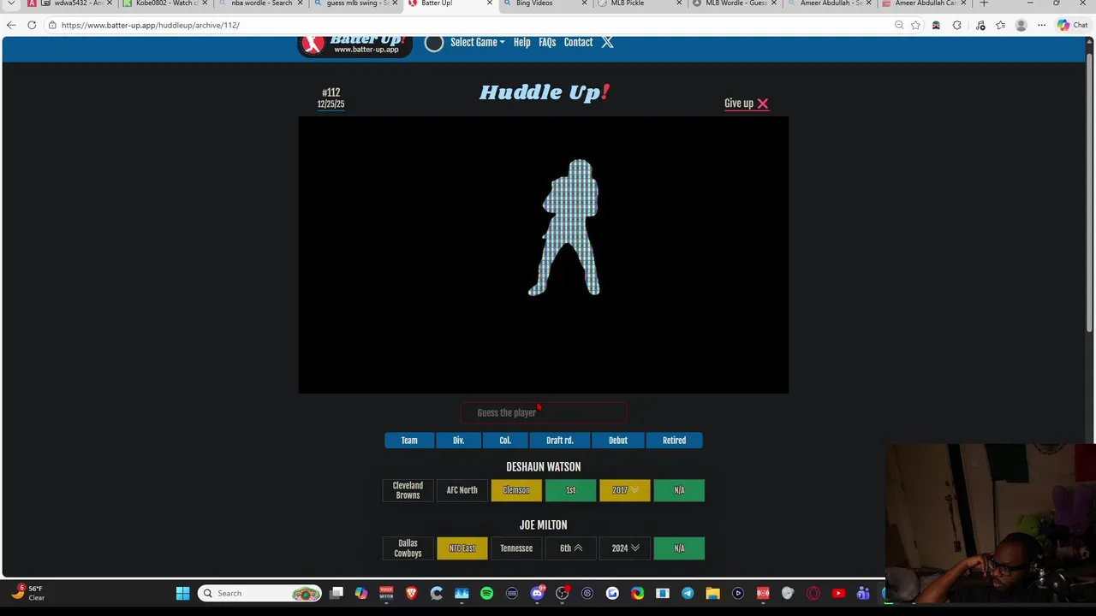The width and height of the screenshot is (1096, 616).
Task: Reload the current page
Action: [x=32, y=25]
